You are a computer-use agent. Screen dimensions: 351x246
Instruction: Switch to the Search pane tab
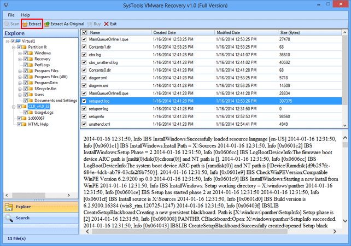pyautogui.click(x=41, y=218)
